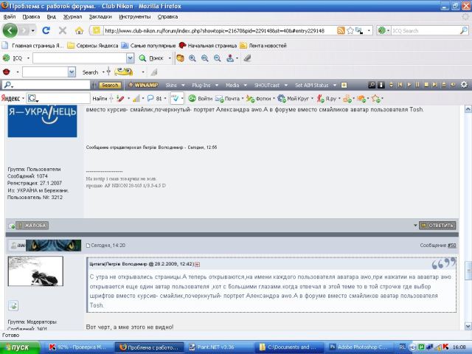Open the Справка menu
Viewport: 472px width, 354px height.
(167, 17)
